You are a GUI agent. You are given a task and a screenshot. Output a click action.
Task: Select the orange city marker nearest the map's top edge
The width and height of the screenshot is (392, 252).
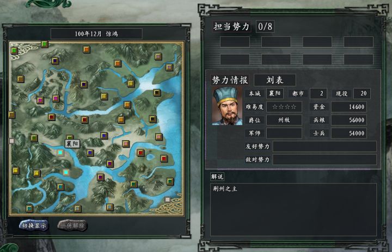(87, 49)
